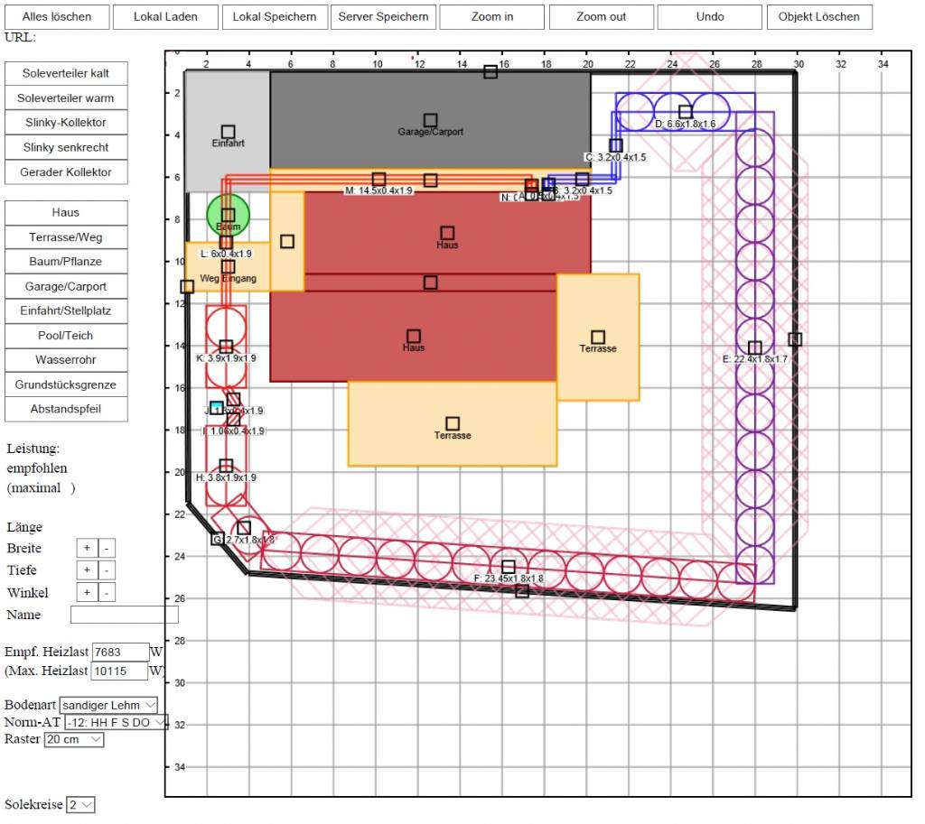The width and height of the screenshot is (925, 824).
Task: Select the bottom Terrasse handle
Action: tap(453, 424)
